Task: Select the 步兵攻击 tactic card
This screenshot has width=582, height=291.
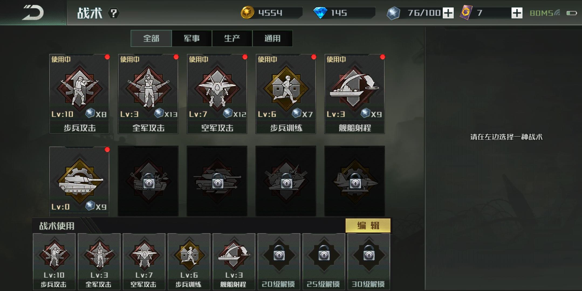Action: click(79, 94)
